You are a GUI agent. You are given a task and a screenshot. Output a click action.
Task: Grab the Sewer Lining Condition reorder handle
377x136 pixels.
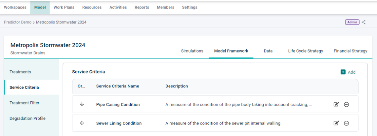(x=82, y=123)
